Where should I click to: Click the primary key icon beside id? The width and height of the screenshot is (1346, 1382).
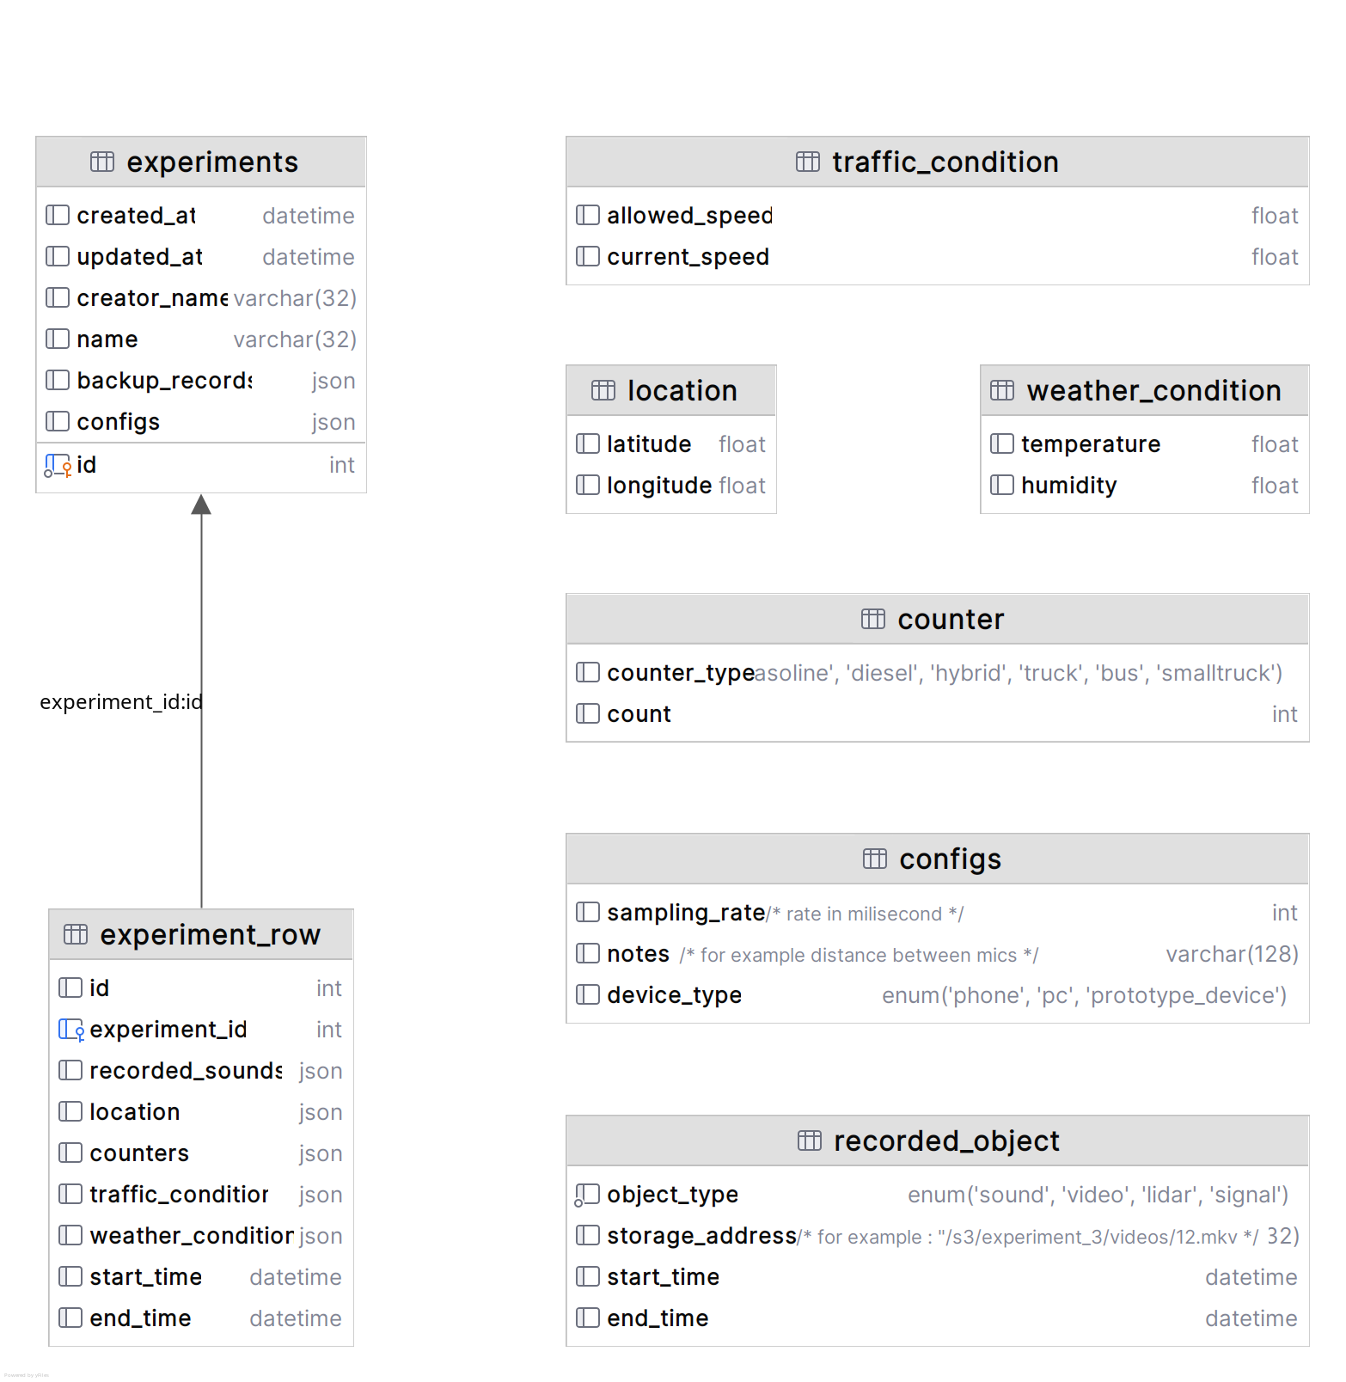pos(58,465)
